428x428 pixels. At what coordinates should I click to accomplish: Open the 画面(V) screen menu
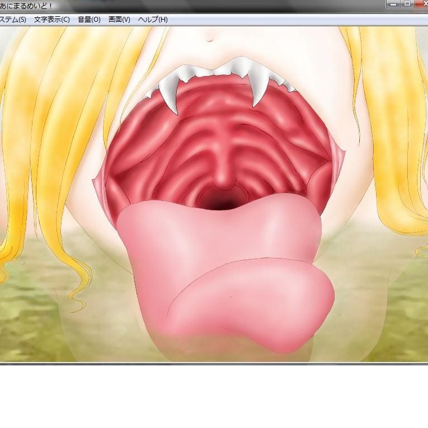[119, 20]
